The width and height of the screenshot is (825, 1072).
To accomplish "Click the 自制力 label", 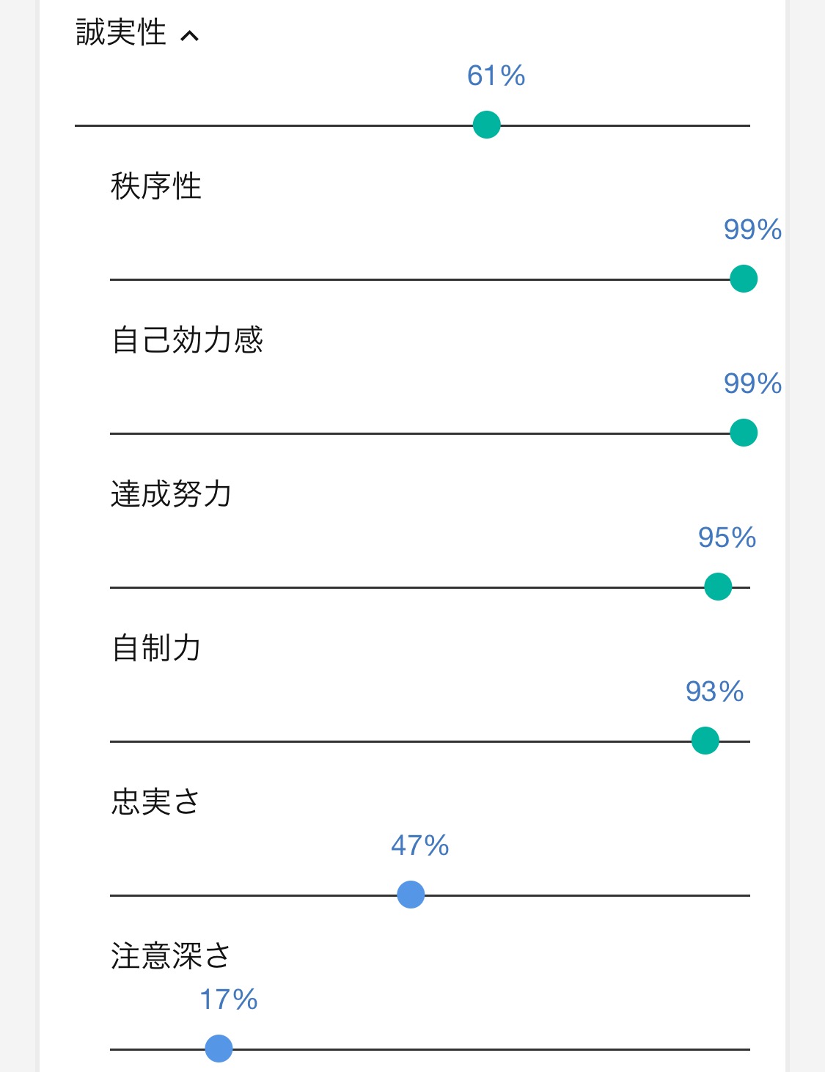I will [155, 648].
